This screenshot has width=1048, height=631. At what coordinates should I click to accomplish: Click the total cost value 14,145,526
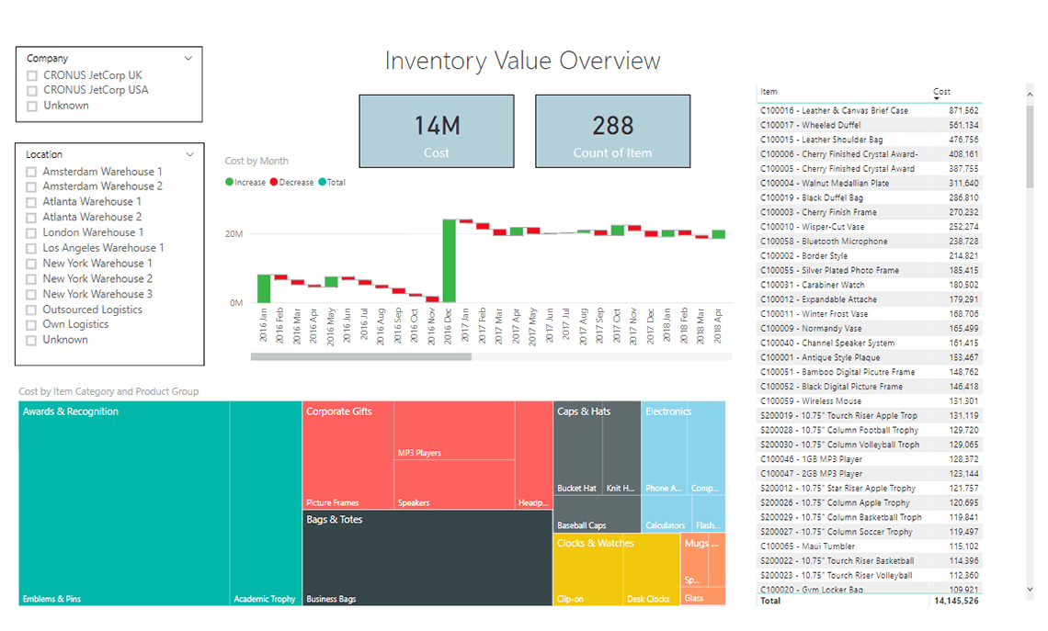coord(956,601)
